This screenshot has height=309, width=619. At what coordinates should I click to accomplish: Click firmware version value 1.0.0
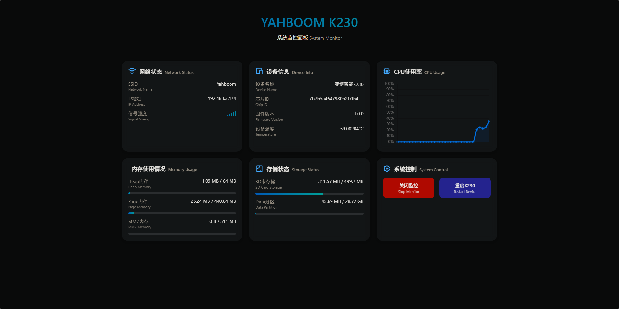(x=359, y=114)
